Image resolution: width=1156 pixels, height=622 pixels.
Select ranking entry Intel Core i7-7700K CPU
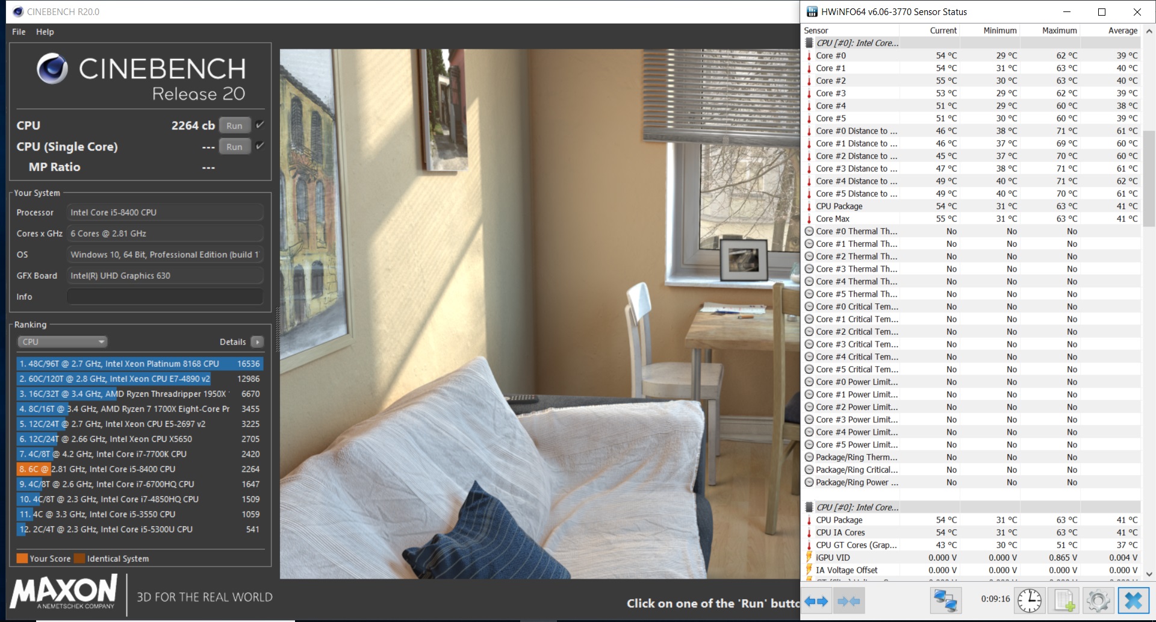click(x=140, y=454)
